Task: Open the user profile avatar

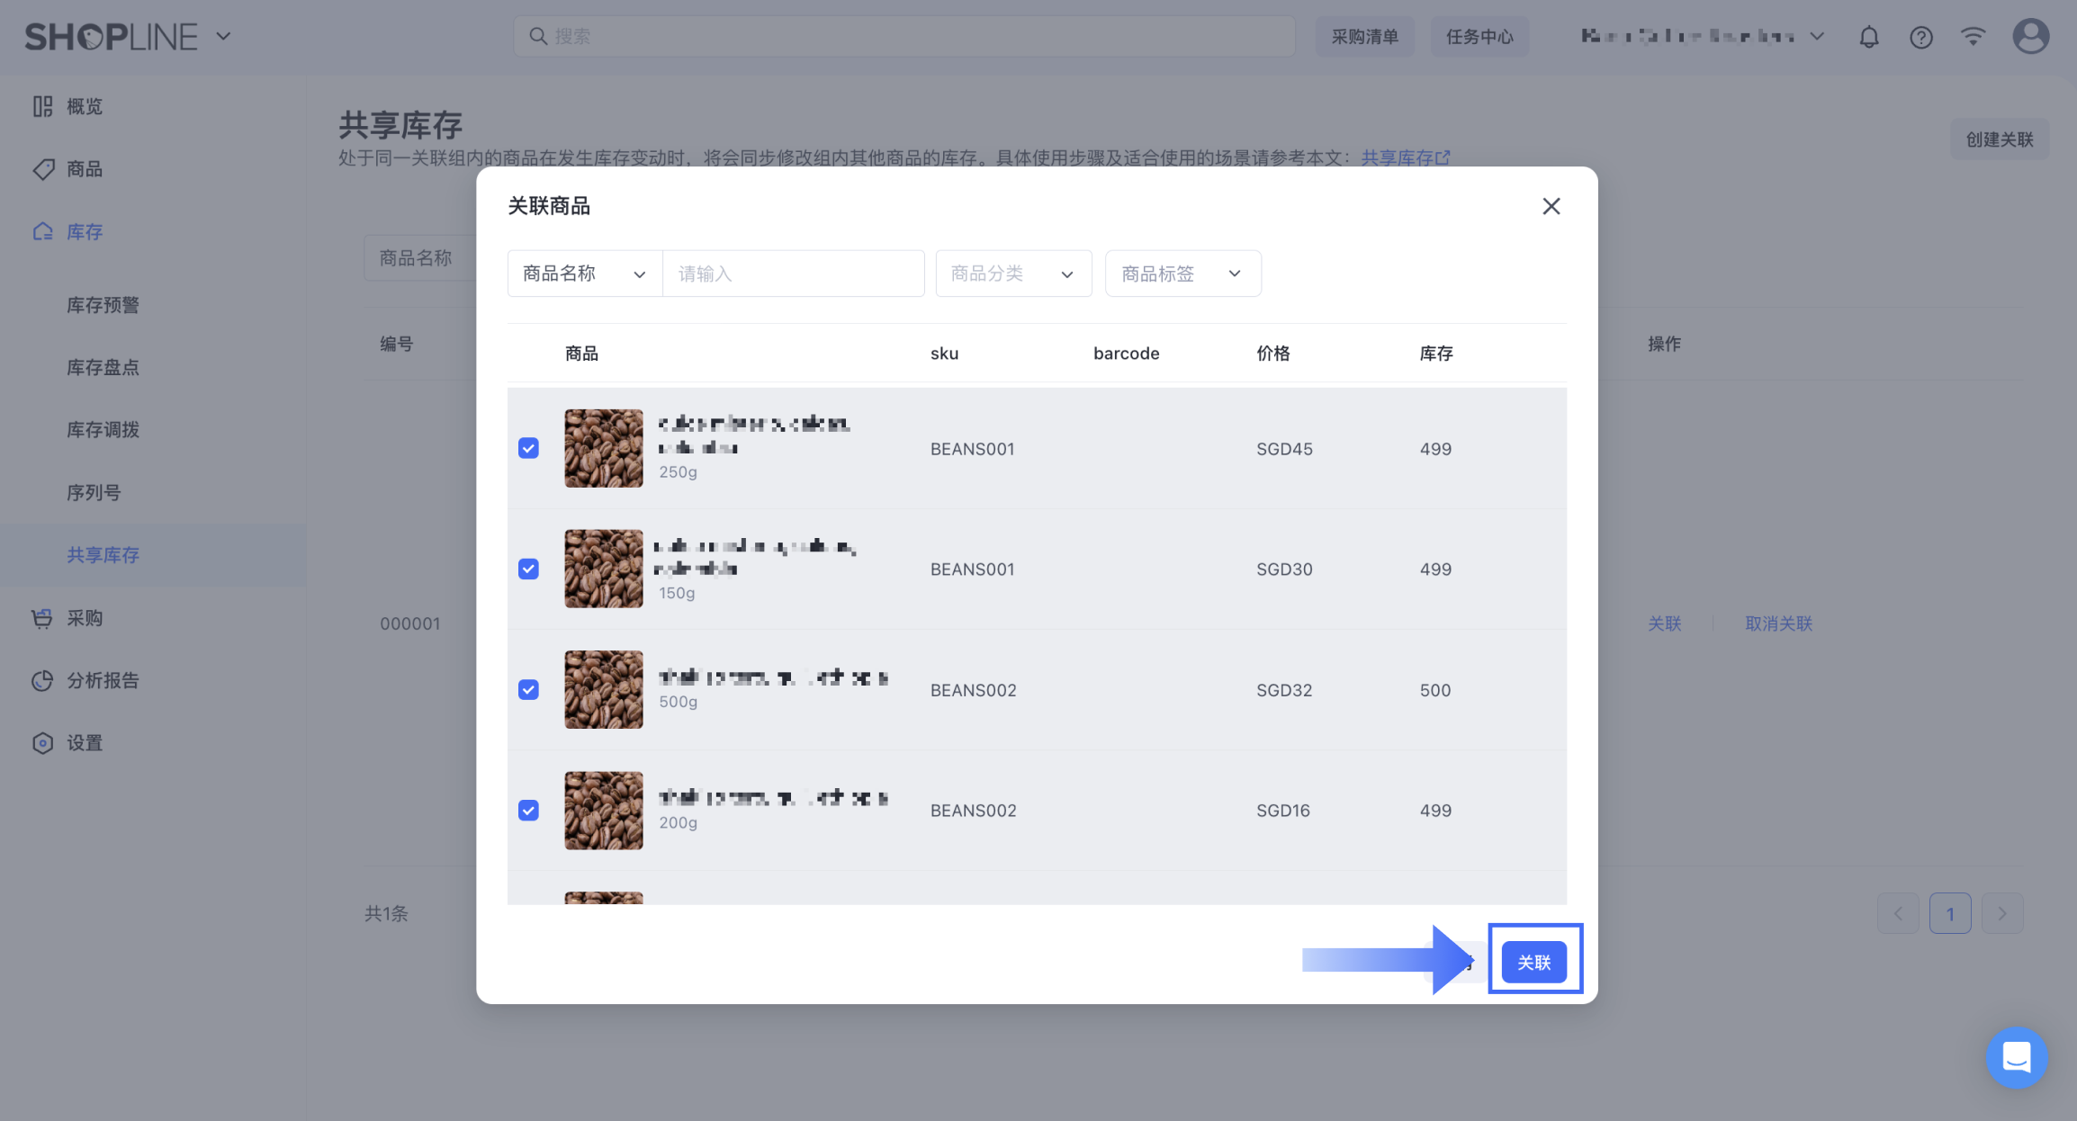Action: click(2030, 37)
